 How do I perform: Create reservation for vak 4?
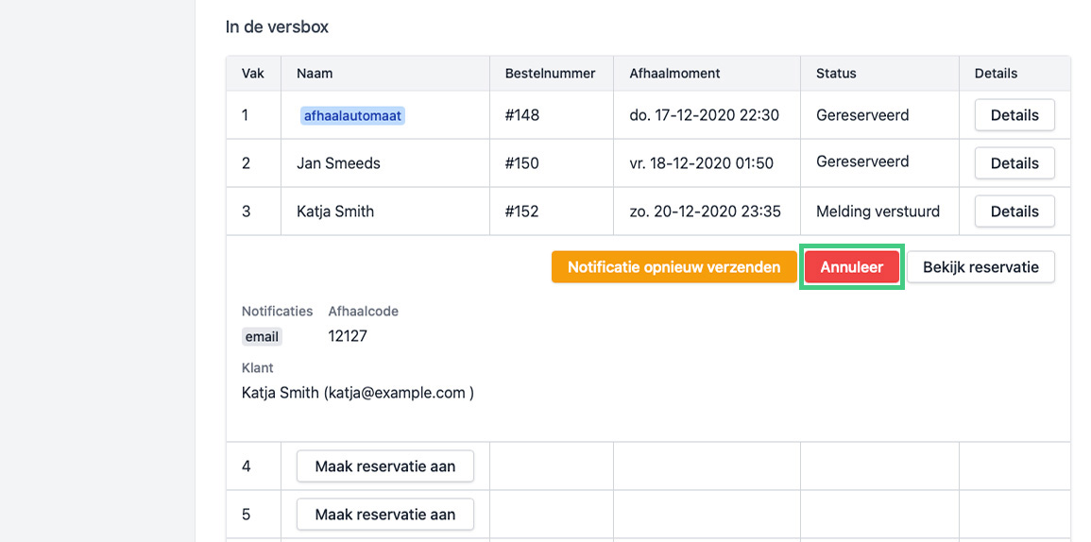click(385, 466)
